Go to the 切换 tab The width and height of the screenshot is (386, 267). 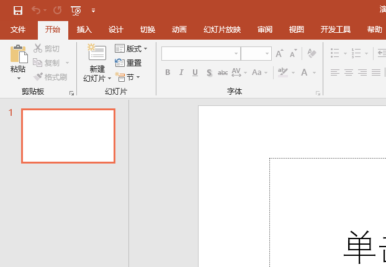click(x=148, y=30)
